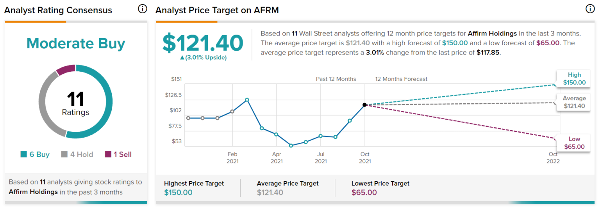Select the black current price point, Oct 2021
Viewport: 600px width, 209px height.
pos(364,104)
